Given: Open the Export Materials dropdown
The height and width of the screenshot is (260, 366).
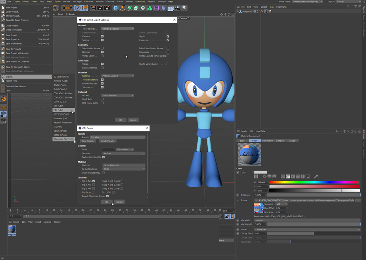Looking at the screenshot, I should pos(124,165).
